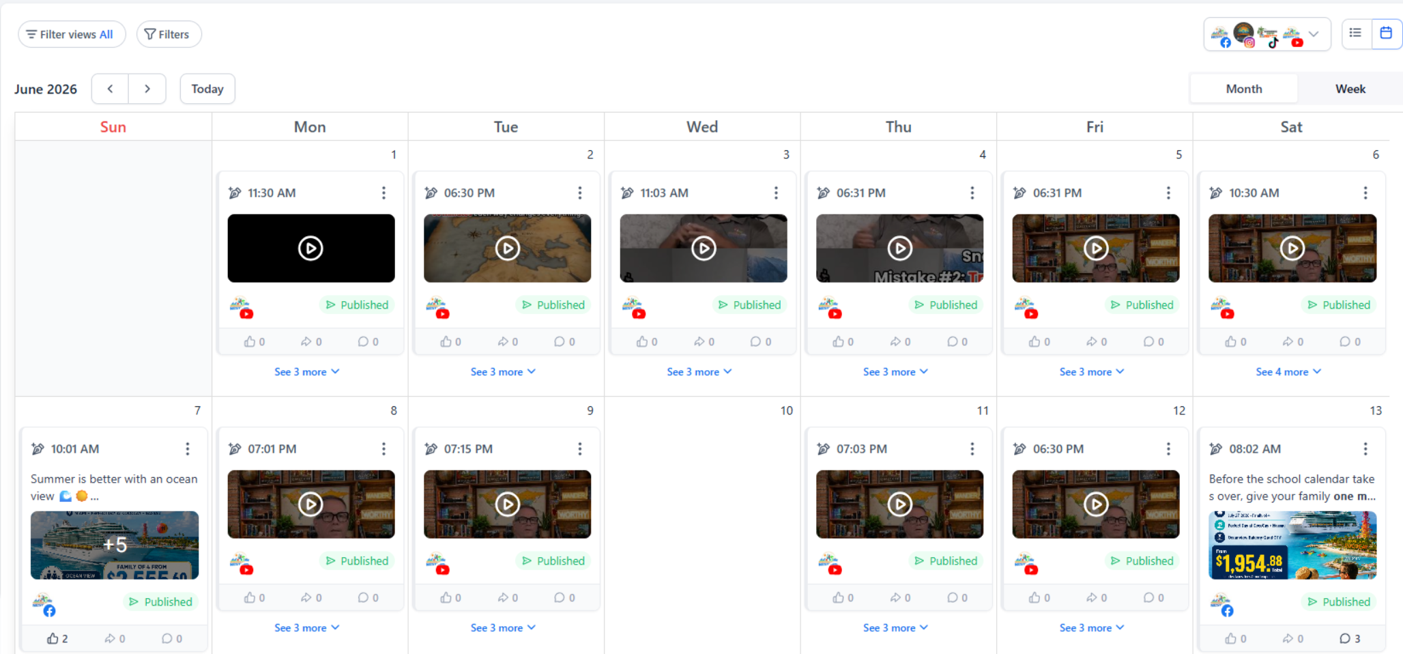
Task: Click the 'Summer is better with an ocean' caption
Action: click(114, 487)
